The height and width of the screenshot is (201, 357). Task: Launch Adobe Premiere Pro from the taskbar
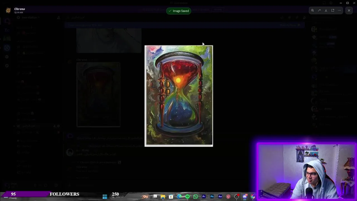point(204,197)
